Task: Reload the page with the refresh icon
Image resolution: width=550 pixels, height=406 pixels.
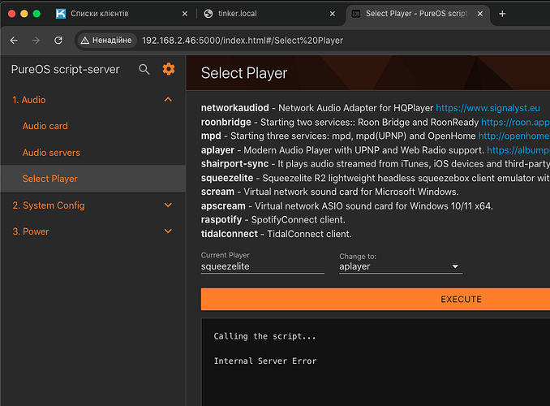Action: (58, 41)
